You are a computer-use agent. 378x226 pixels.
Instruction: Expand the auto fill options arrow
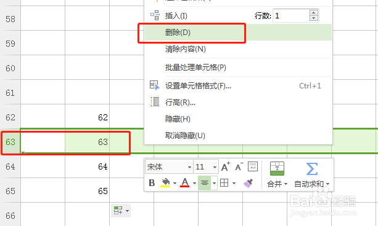pyautogui.click(x=127, y=211)
